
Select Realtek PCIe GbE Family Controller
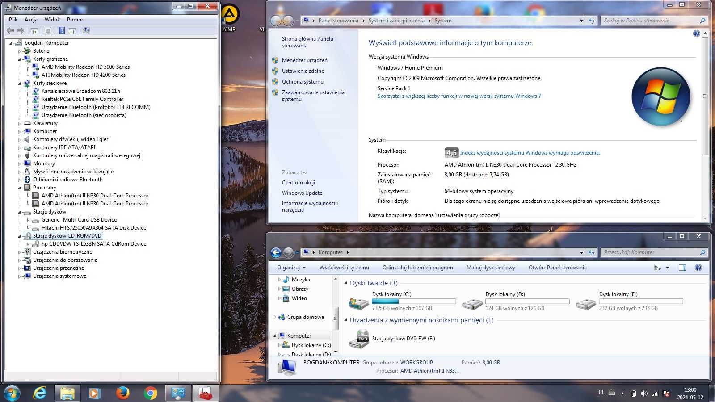(83, 99)
